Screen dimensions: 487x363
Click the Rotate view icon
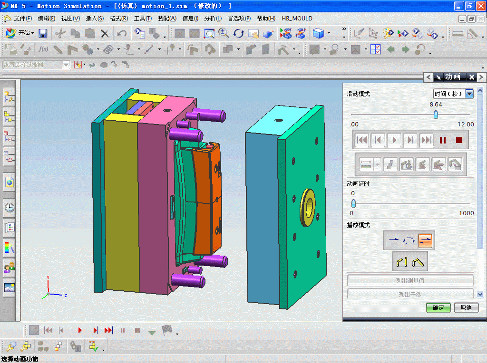pos(239,33)
